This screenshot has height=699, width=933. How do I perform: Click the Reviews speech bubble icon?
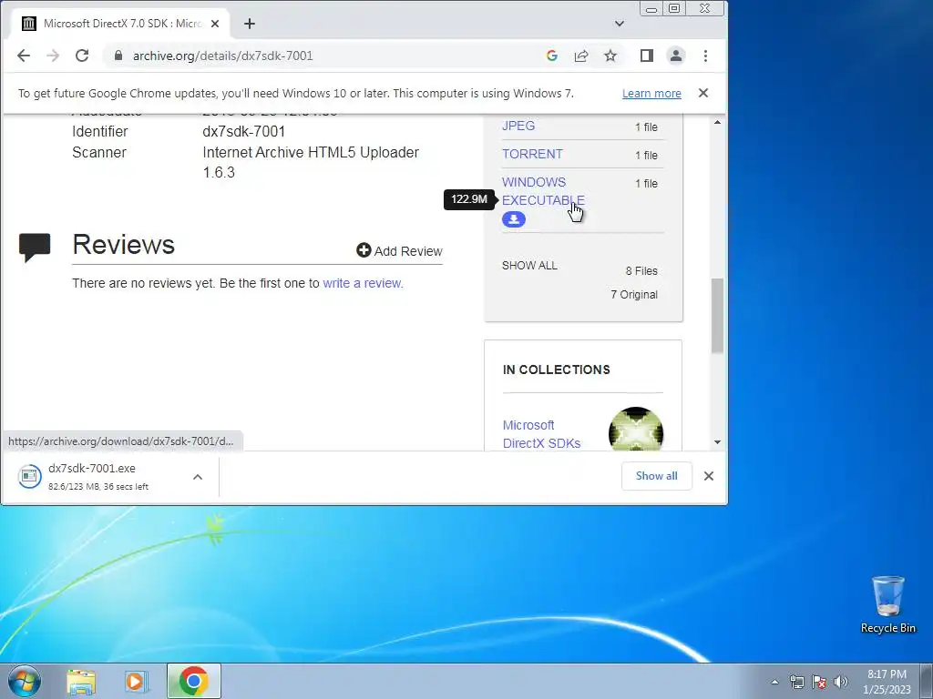(35, 247)
